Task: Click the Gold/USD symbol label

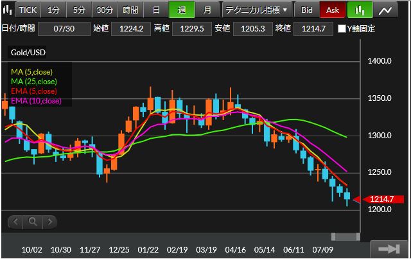Action: tap(28, 53)
